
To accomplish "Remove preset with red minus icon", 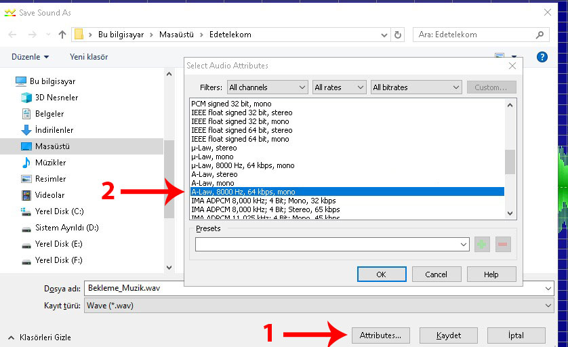I will coord(503,244).
